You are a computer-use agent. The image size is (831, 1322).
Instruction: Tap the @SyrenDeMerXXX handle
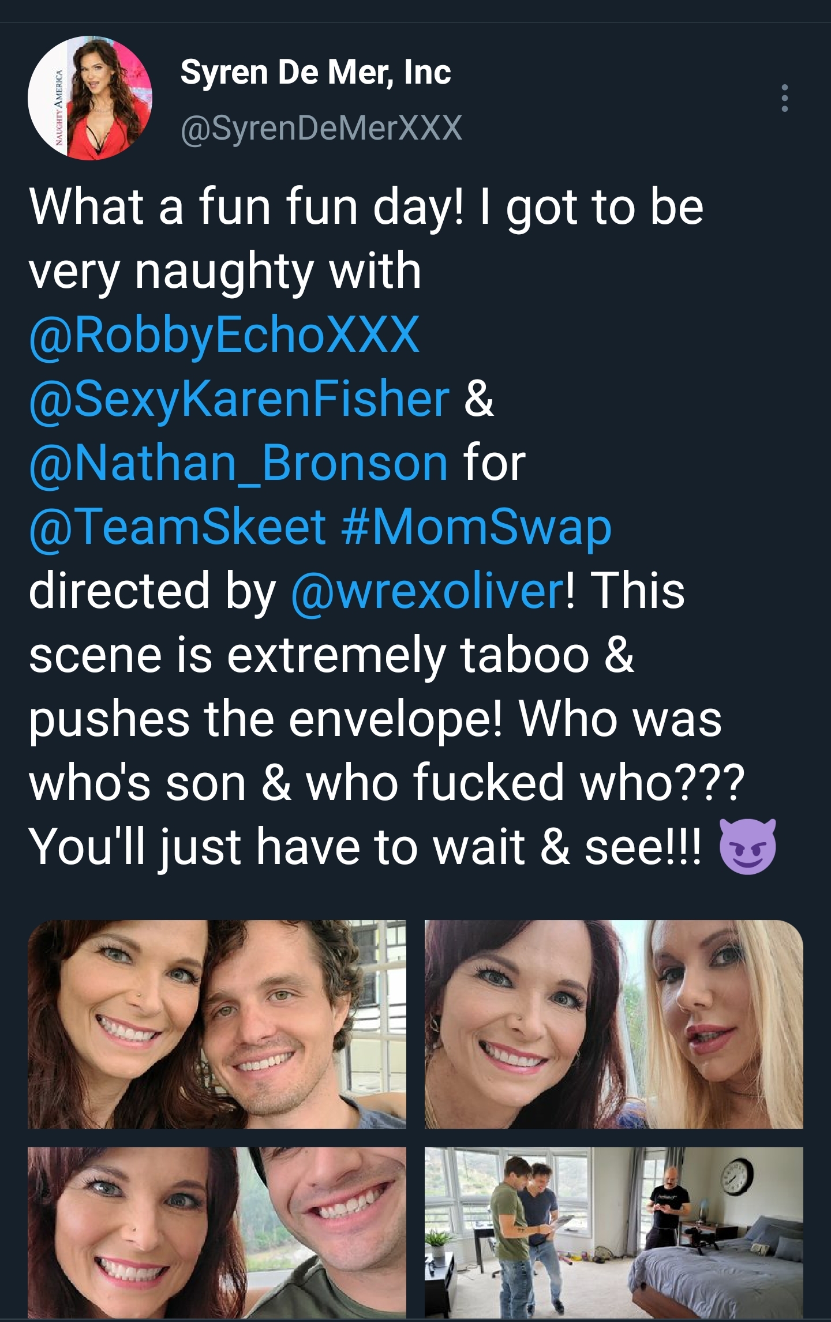(x=321, y=127)
